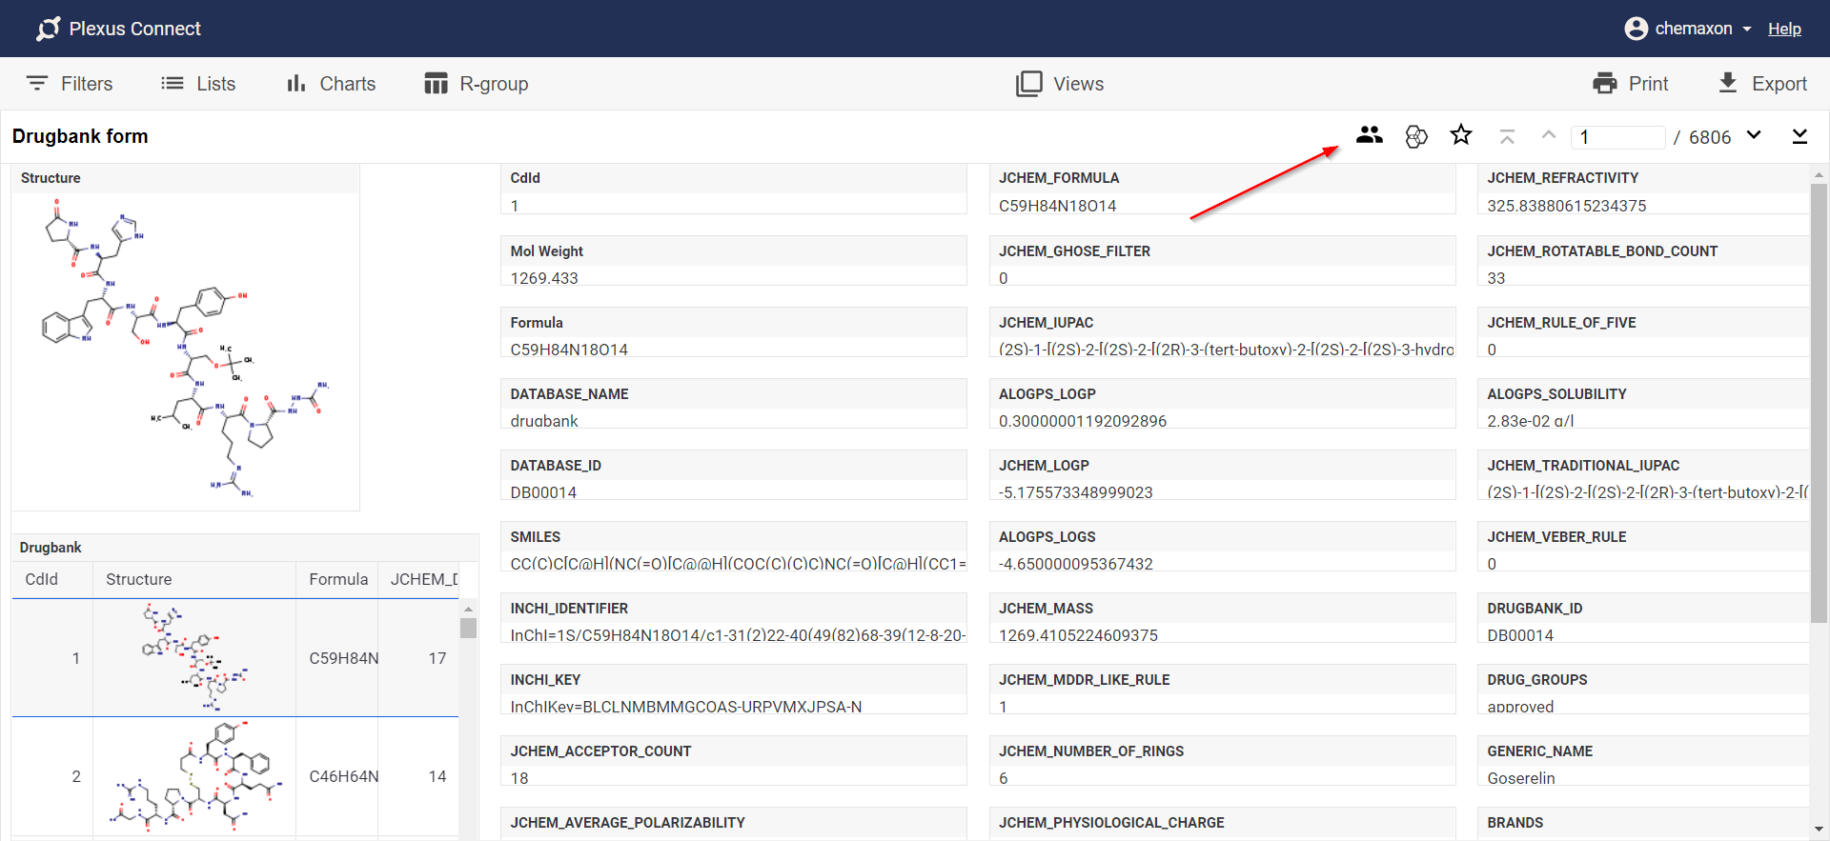Mark the record with the star icon
The width and height of the screenshot is (1830, 841).
(1460, 136)
